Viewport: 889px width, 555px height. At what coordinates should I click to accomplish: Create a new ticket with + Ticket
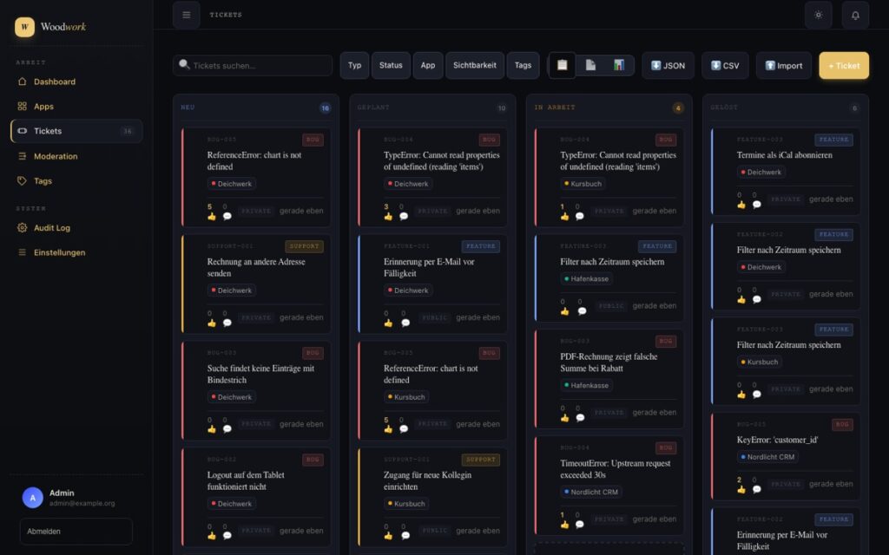[x=844, y=65]
